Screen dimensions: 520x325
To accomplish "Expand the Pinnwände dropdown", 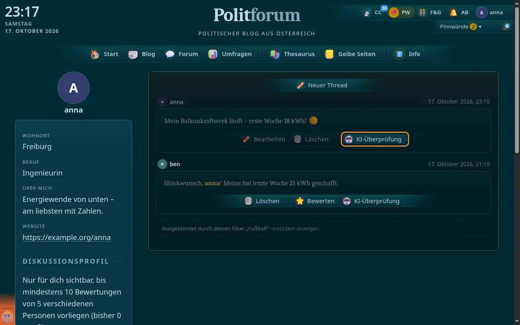I will click(x=461, y=27).
